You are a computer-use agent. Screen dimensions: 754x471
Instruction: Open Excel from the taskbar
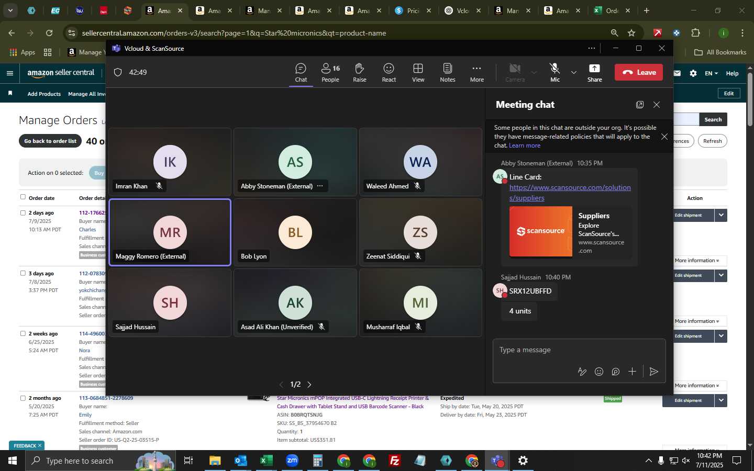click(267, 461)
